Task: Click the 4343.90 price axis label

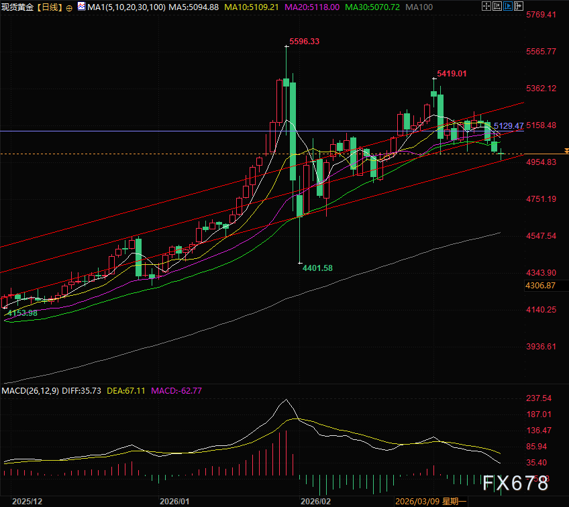Action: pos(541,273)
